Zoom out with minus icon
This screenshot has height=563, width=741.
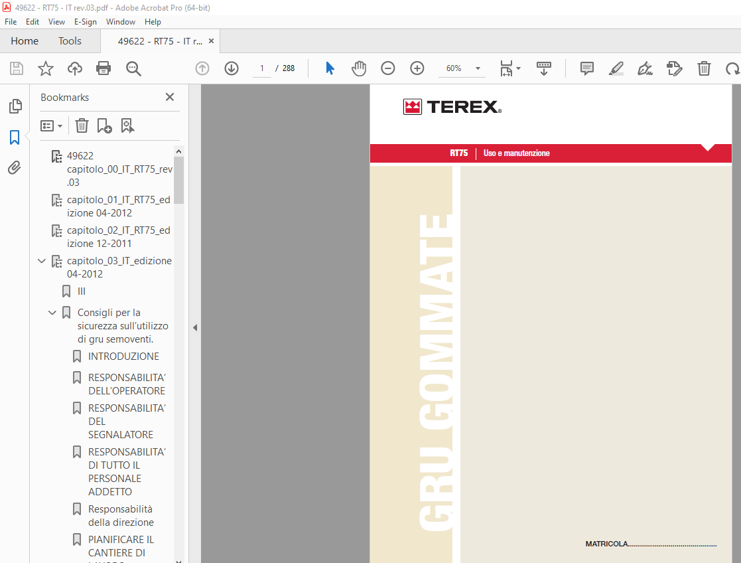388,68
